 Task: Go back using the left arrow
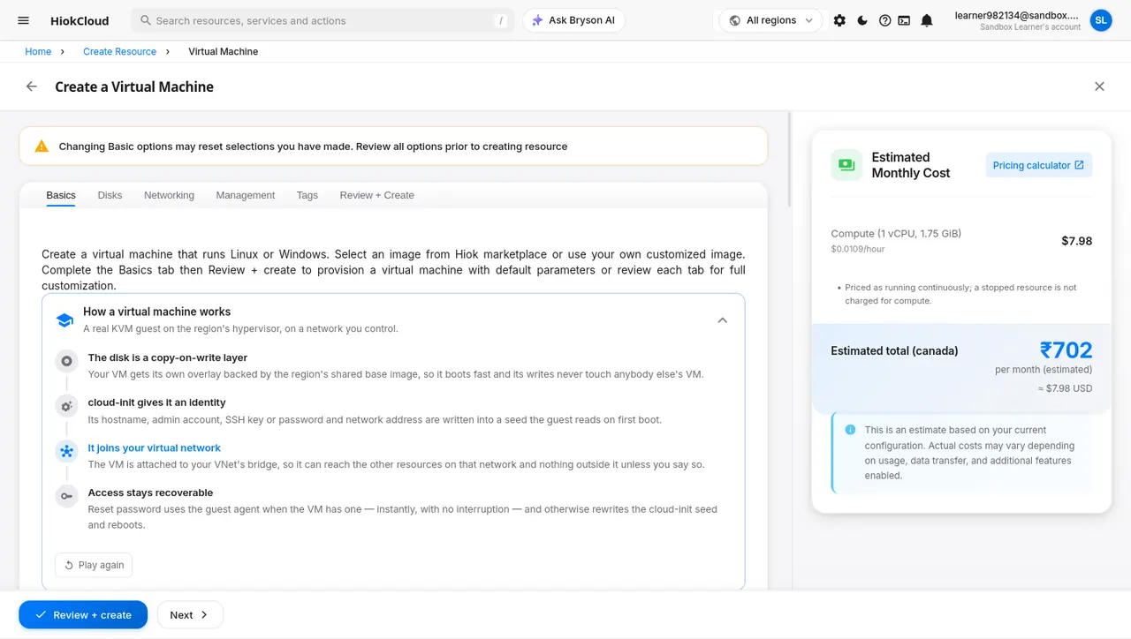click(x=32, y=86)
